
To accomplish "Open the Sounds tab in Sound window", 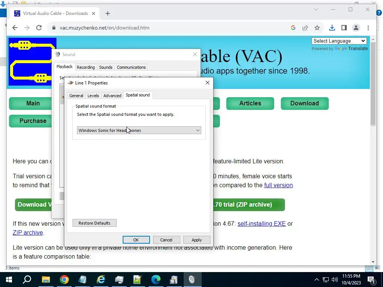I will point(106,67).
